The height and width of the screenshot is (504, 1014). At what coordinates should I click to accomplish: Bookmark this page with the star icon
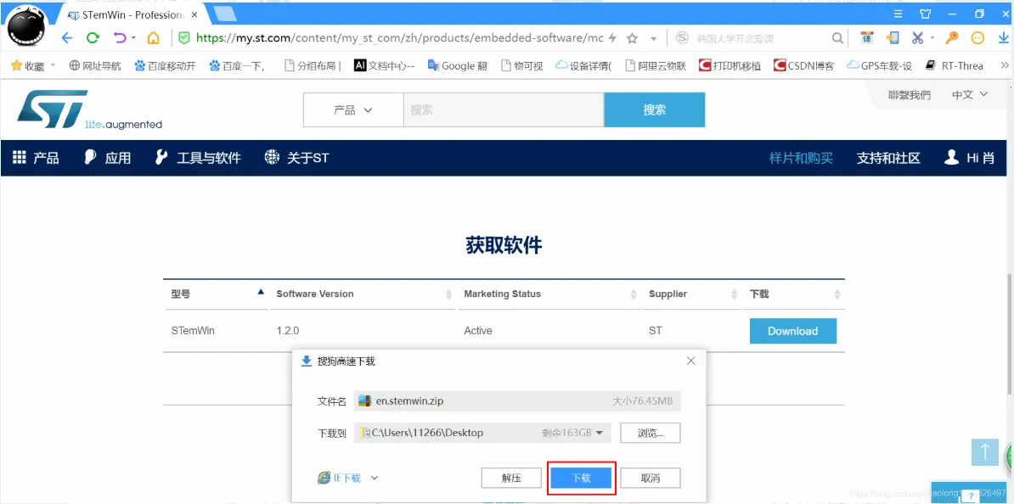pos(633,38)
